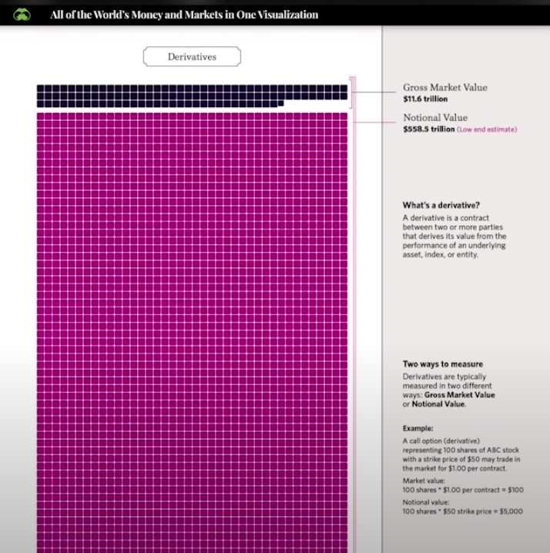Click the '$11.6 trillion' figure
This screenshot has width=550, height=553.
point(425,99)
